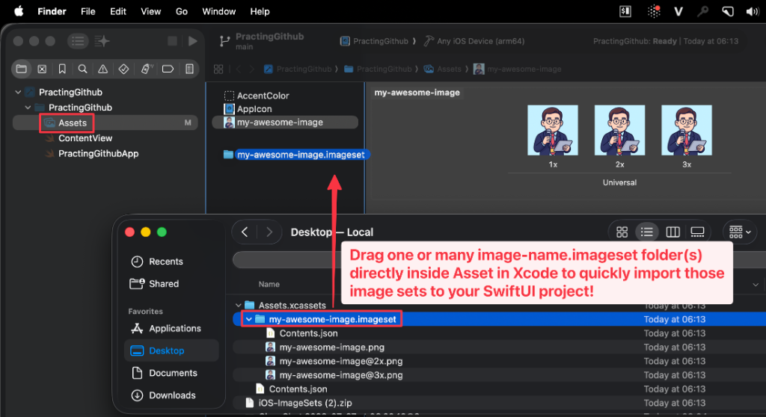Open the Debug navigator icon in Xcode
This screenshot has width=766, height=417.
[147, 69]
